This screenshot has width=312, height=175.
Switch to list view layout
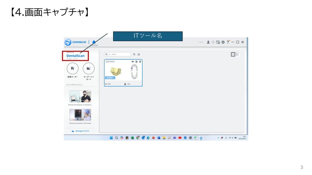(238, 54)
